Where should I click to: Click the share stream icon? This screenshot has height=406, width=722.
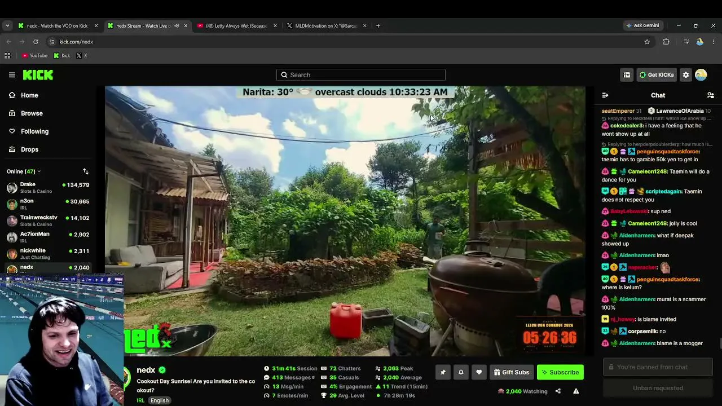558,391
